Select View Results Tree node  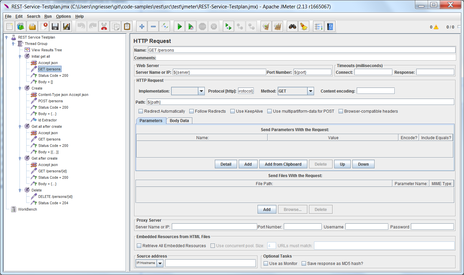click(46, 50)
